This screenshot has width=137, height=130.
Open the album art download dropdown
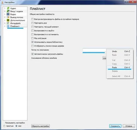tap(104, 58)
